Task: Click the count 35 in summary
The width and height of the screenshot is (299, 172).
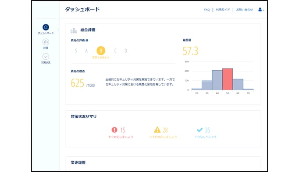Action: click(207, 130)
